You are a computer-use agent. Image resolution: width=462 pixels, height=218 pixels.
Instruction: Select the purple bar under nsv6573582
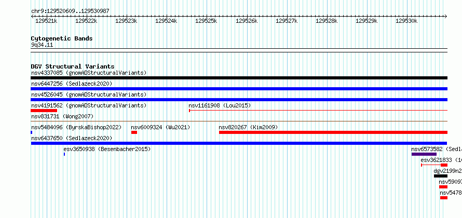[x=424, y=154]
